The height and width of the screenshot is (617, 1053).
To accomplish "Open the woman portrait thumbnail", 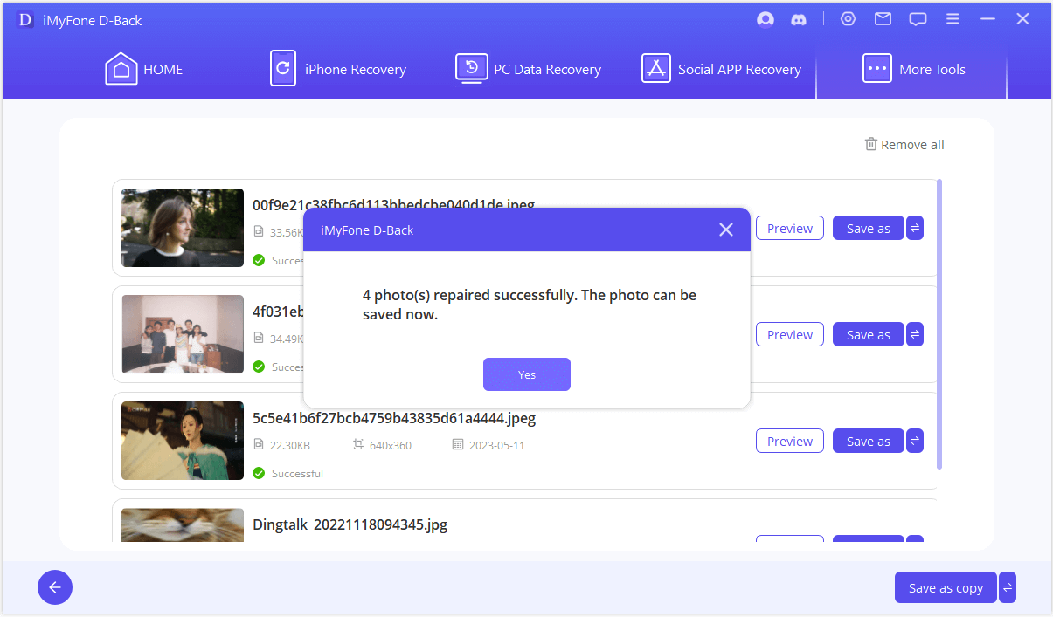I will click(183, 228).
